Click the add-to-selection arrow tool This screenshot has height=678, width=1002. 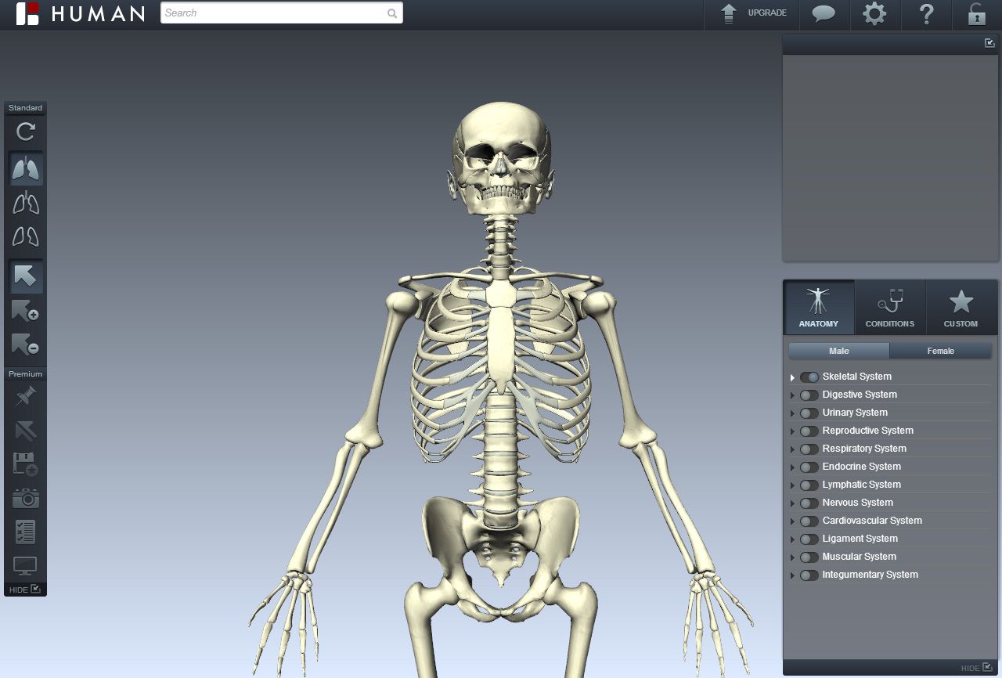point(26,311)
